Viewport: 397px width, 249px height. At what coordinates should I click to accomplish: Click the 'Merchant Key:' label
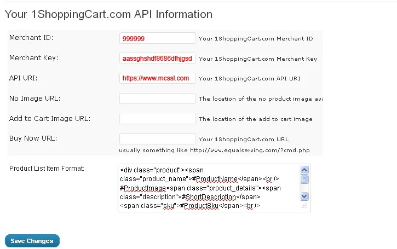click(33, 57)
